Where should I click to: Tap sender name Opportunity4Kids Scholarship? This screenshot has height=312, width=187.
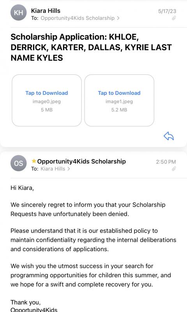point(81,161)
